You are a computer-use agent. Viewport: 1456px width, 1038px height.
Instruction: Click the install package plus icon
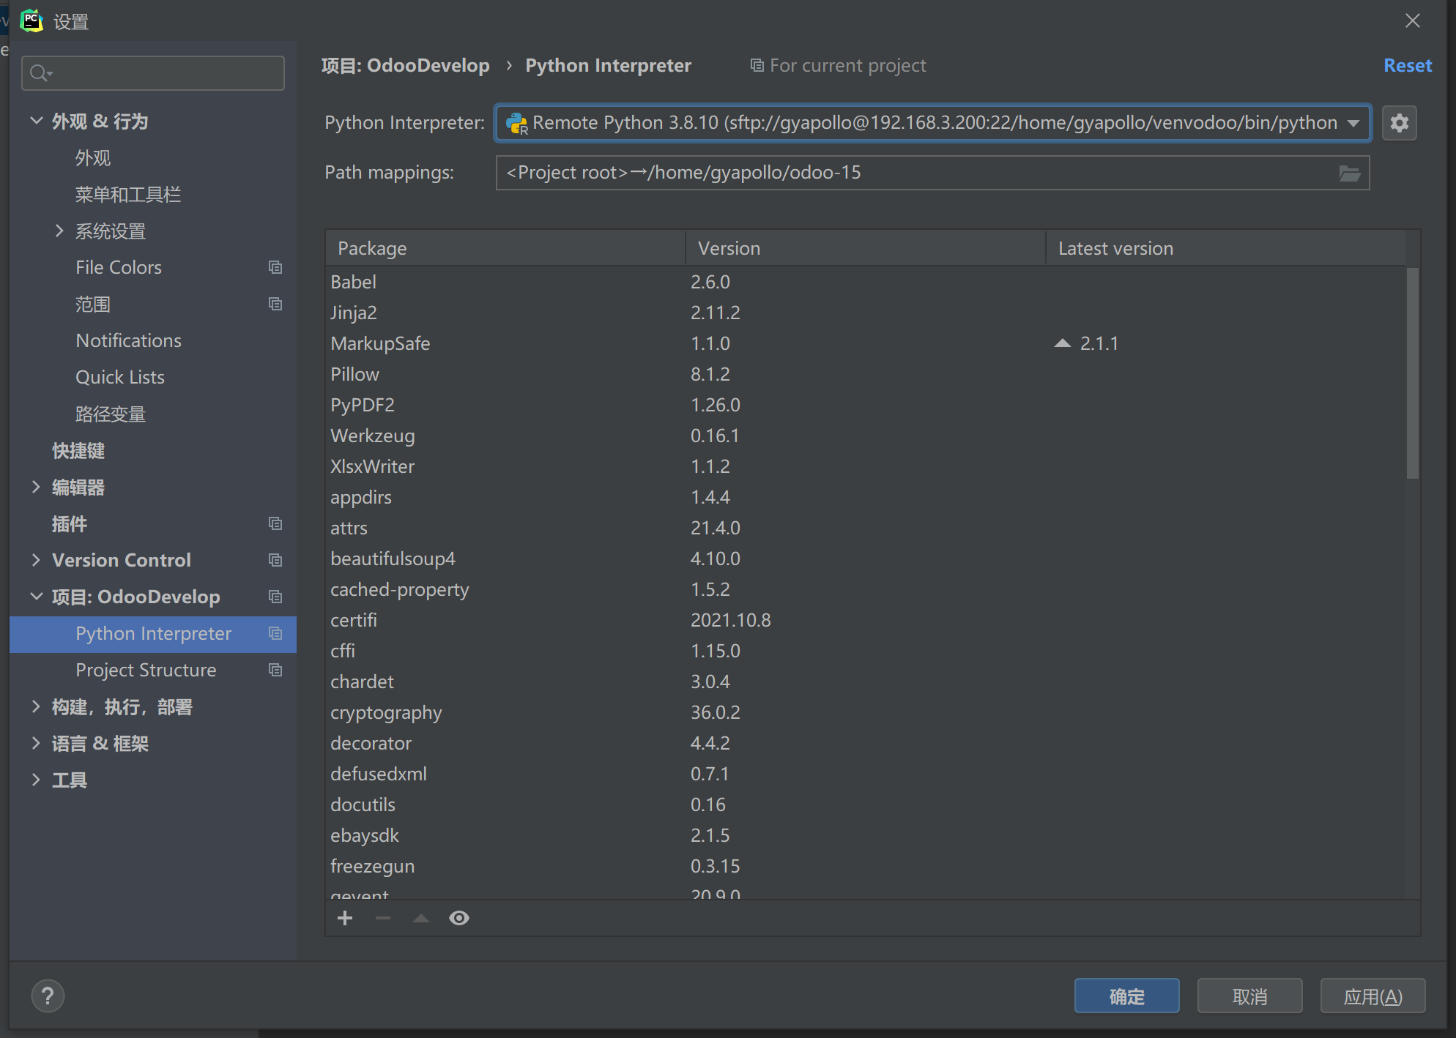pyautogui.click(x=345, y=918)
